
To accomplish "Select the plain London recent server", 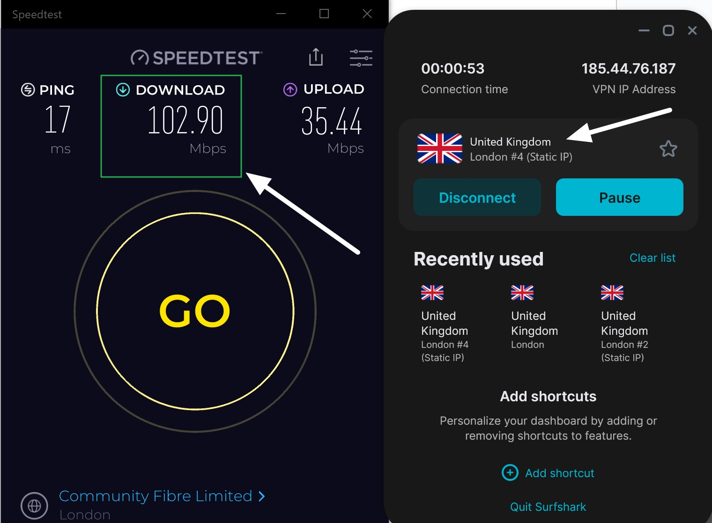I will pyautogui.click(x=534, y=323).
